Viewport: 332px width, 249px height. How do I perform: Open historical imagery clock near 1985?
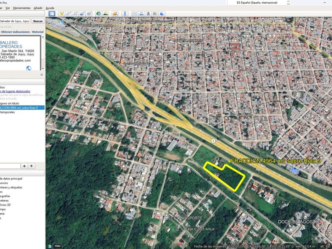[49, 246]
